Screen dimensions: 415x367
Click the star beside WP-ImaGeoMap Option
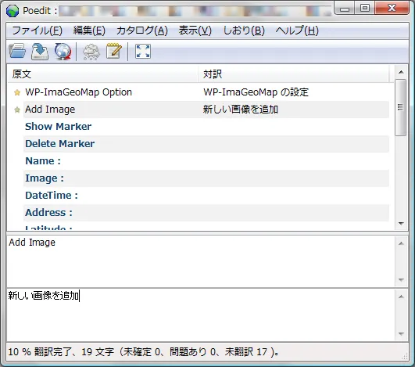tap(17, 92)
